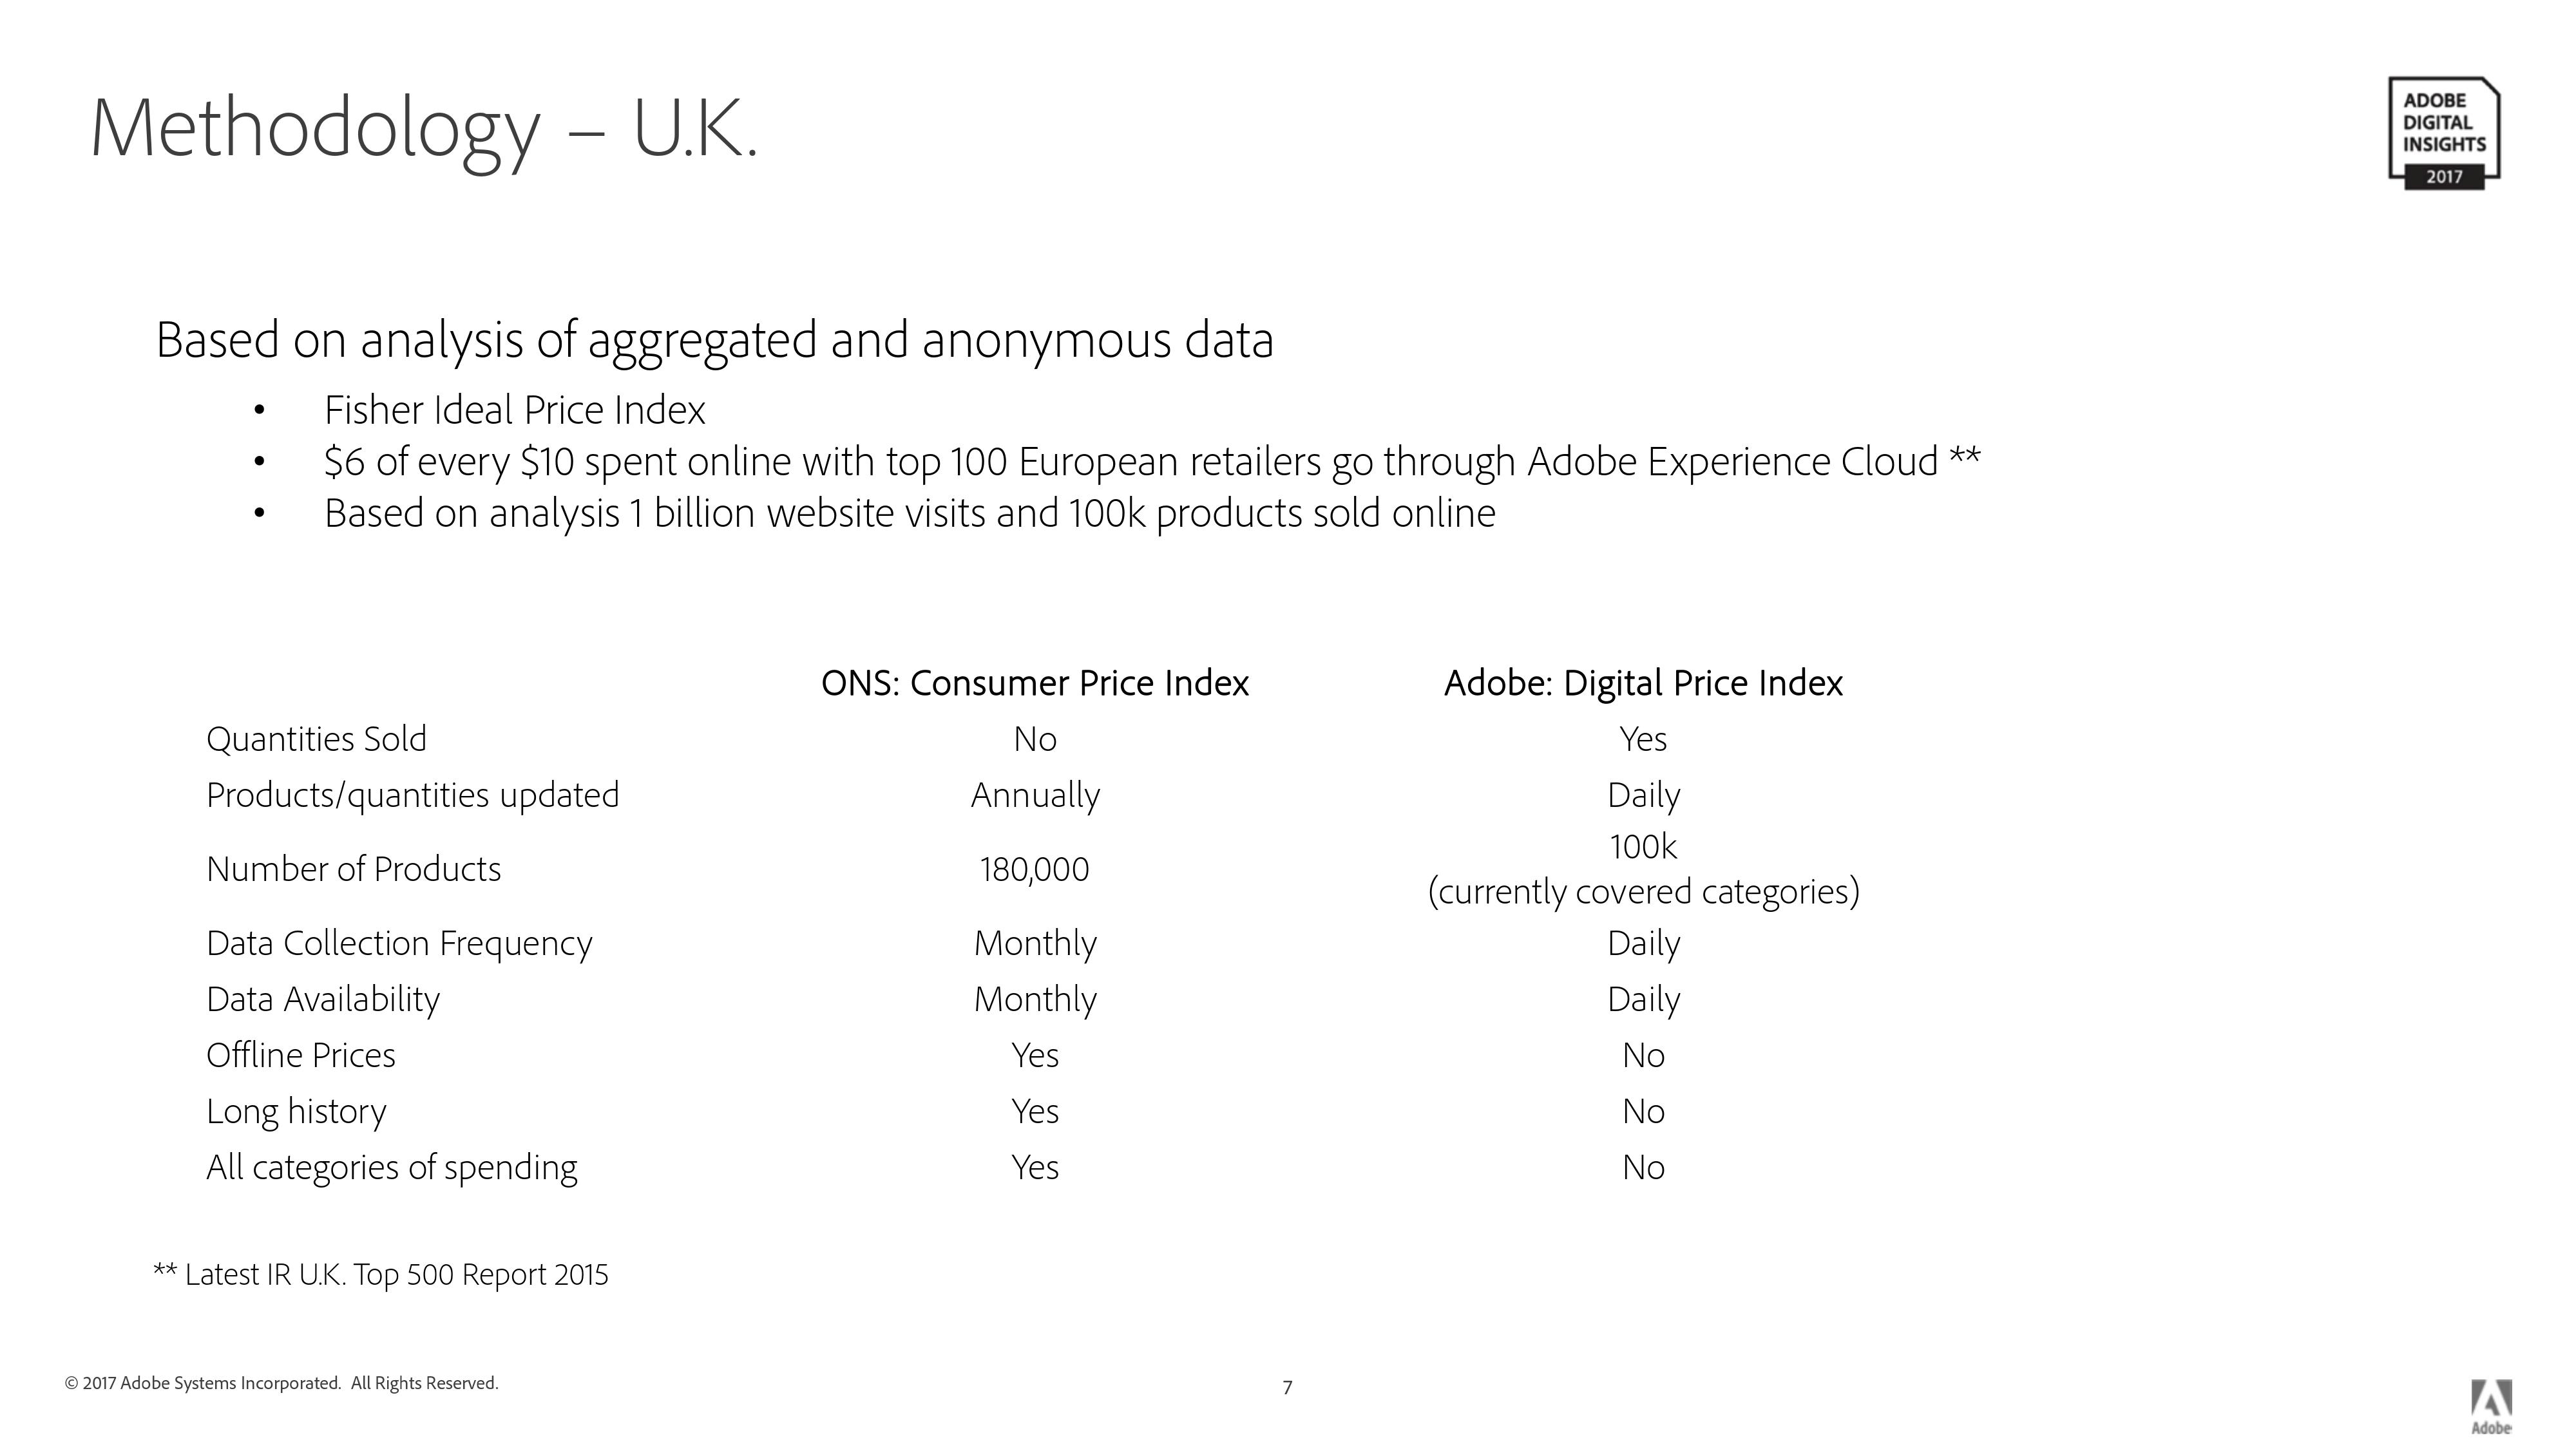The image size is (2576, 1449).
Task: Select the "Number of Products" row label
Action: tap(353, 869)
